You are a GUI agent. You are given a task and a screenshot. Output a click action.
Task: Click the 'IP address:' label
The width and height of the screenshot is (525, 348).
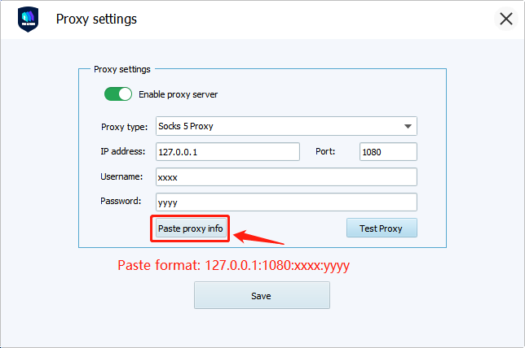123,151
